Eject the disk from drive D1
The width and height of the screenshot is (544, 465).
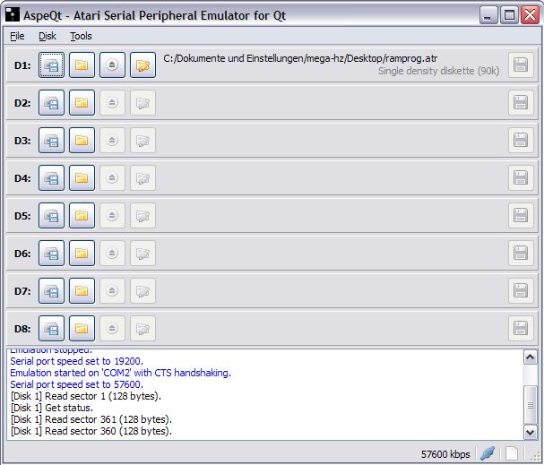click(x=112, y=65)
